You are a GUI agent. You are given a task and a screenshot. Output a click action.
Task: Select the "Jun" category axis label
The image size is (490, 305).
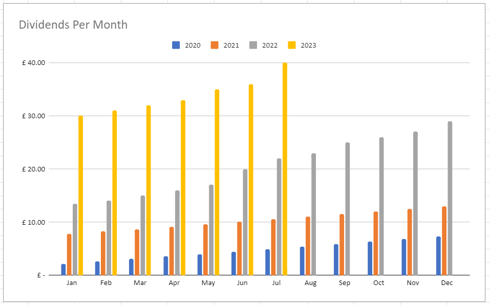click(x=242, y=283)
